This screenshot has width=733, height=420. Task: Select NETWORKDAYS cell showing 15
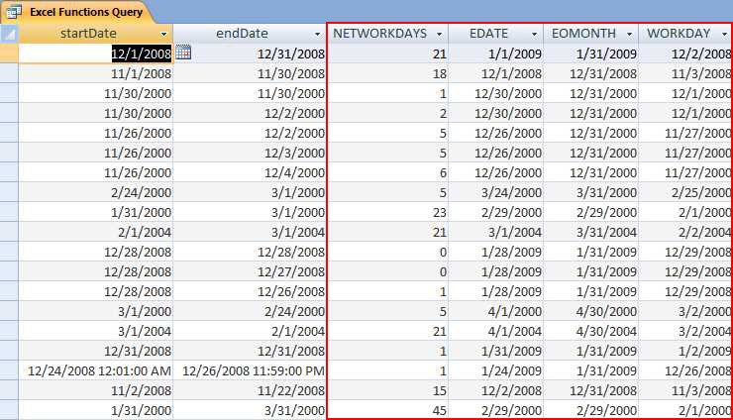(x=387, y=390)
